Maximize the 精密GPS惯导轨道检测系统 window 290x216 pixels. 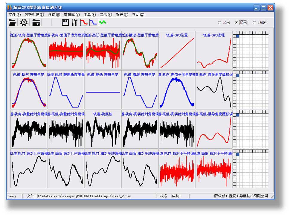(x=263, y=7)
